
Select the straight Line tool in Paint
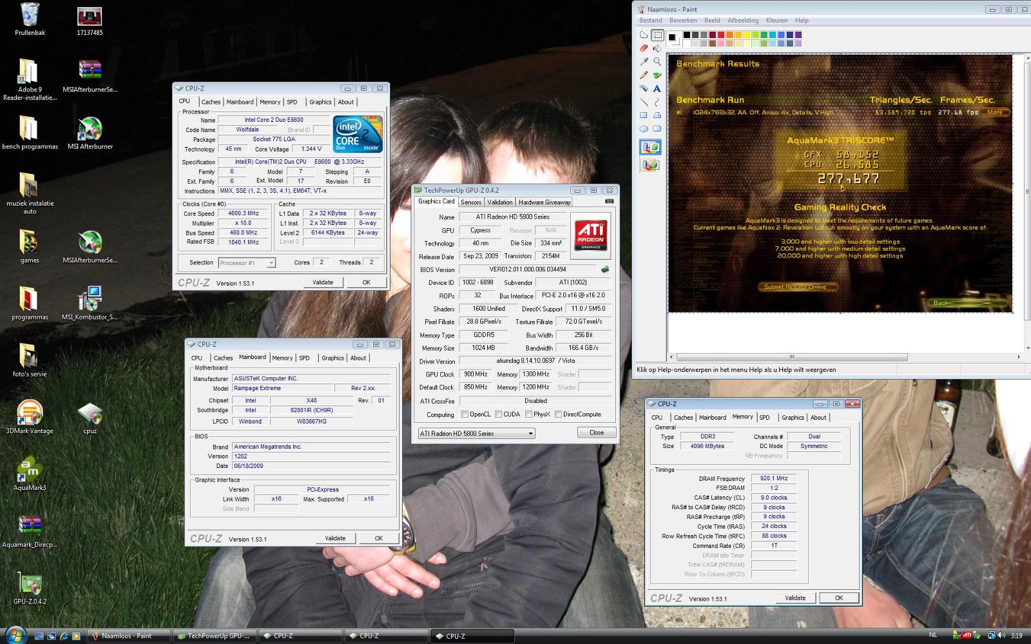point(644,102)
